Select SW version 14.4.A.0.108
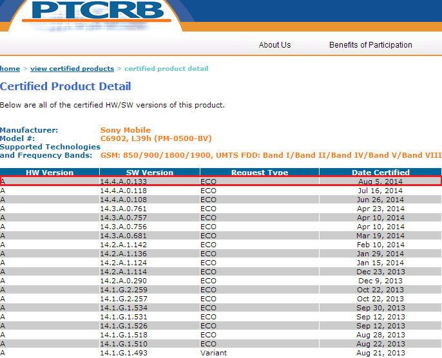 [x=124, y=200]
